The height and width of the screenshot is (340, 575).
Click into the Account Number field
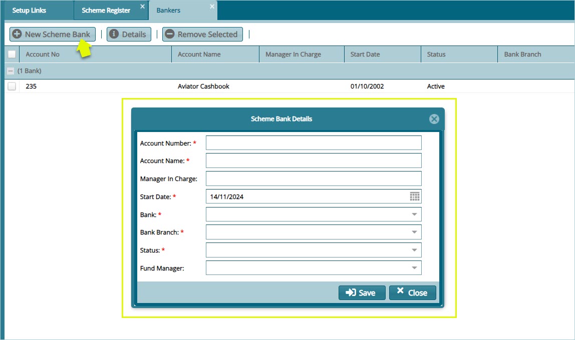tap(314, 143)
